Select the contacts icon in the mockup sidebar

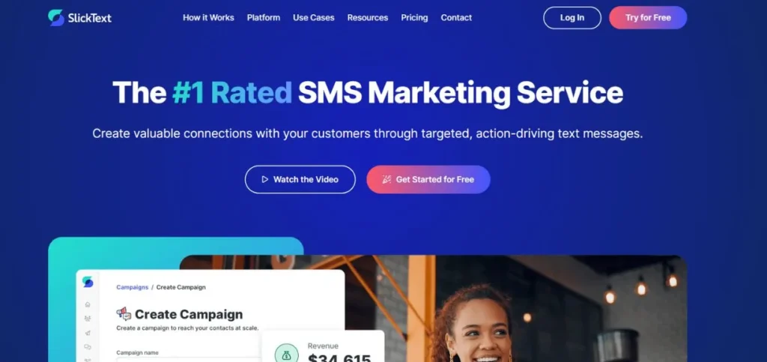tap(88, 319)
